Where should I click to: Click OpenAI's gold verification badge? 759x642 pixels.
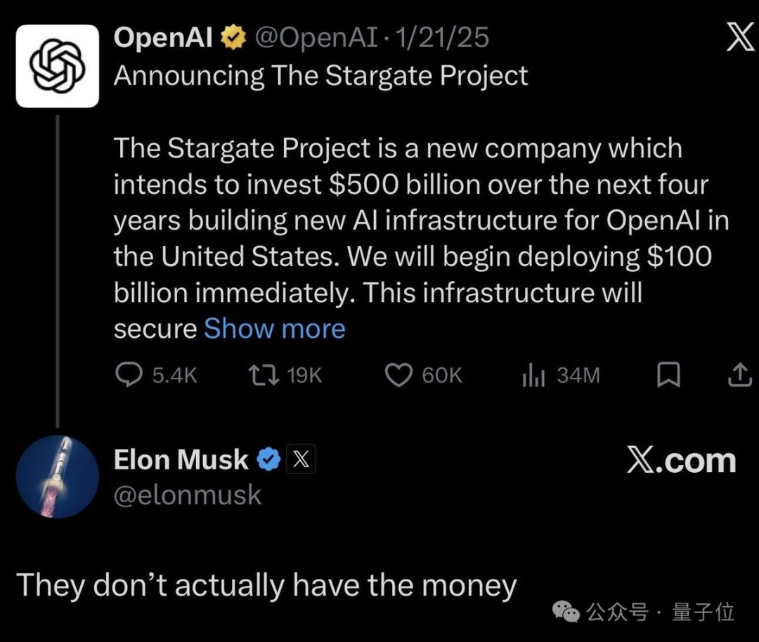tap(233, 37)
